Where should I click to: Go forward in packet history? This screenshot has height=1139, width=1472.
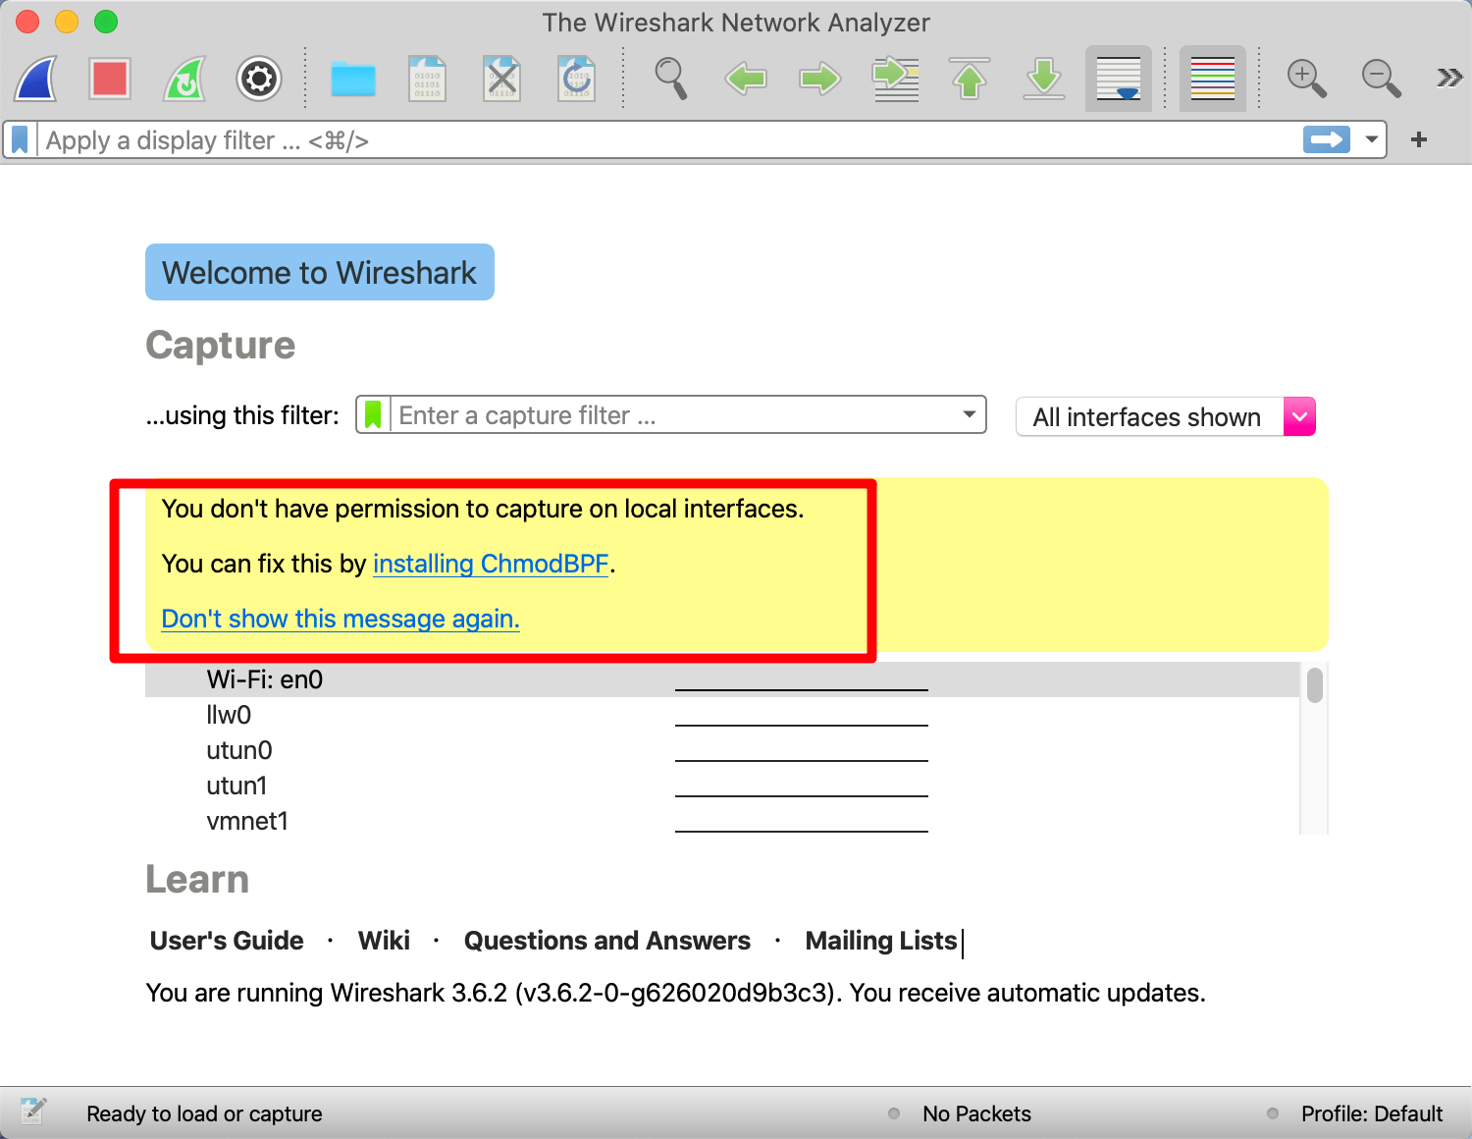point(820,79)
